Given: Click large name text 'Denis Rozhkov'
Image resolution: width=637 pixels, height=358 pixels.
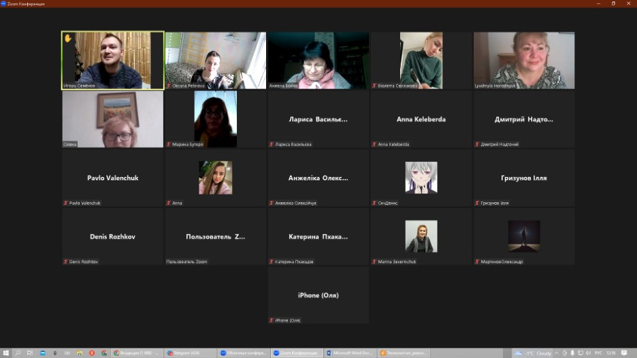Looking at the screenshot, I should coord(112,236).
